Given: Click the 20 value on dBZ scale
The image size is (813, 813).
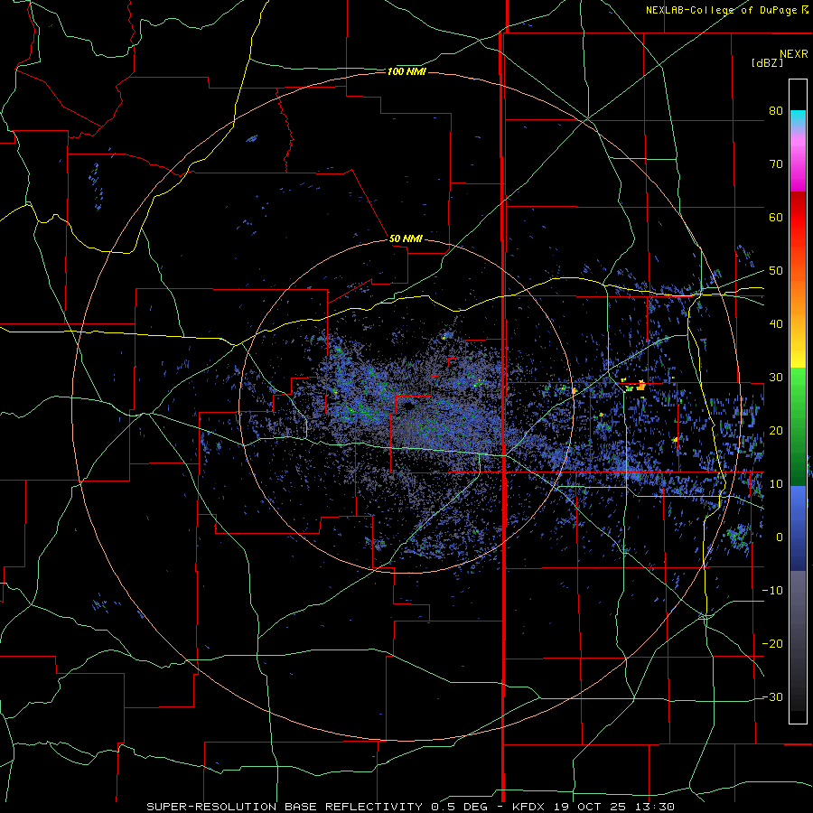Looking at the screenshot, I should coord(776,431).
